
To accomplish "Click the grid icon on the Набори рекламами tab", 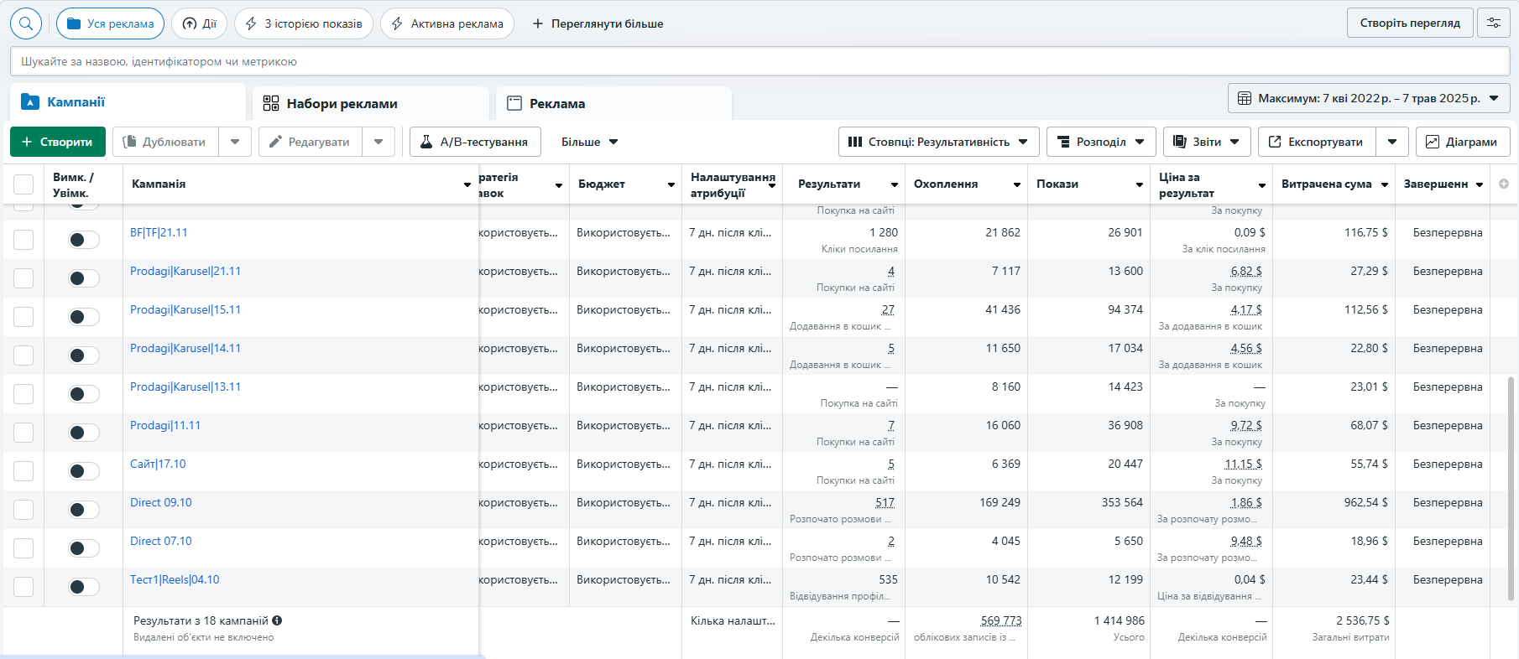I will pyautogui.click(x=271, y=103).
